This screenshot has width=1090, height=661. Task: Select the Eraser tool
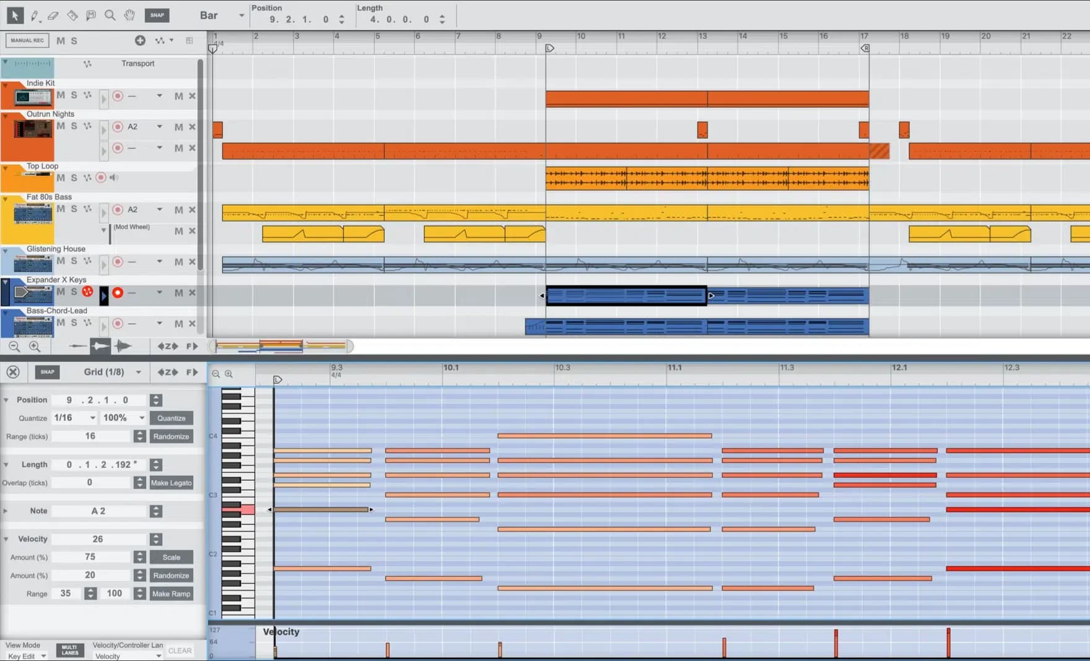point(53,15)
